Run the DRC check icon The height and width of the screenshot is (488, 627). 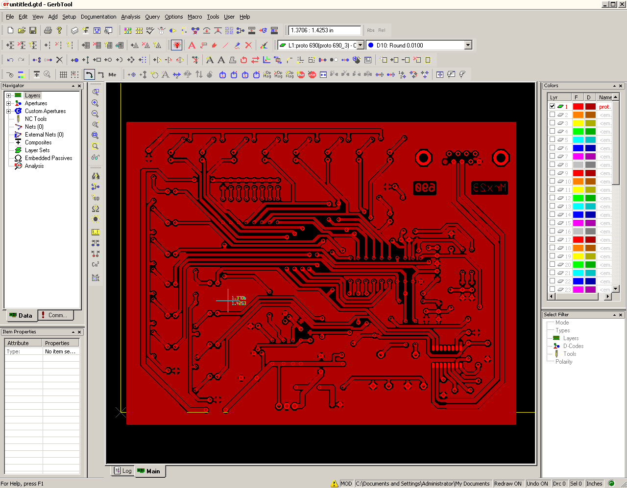(150, 30)
